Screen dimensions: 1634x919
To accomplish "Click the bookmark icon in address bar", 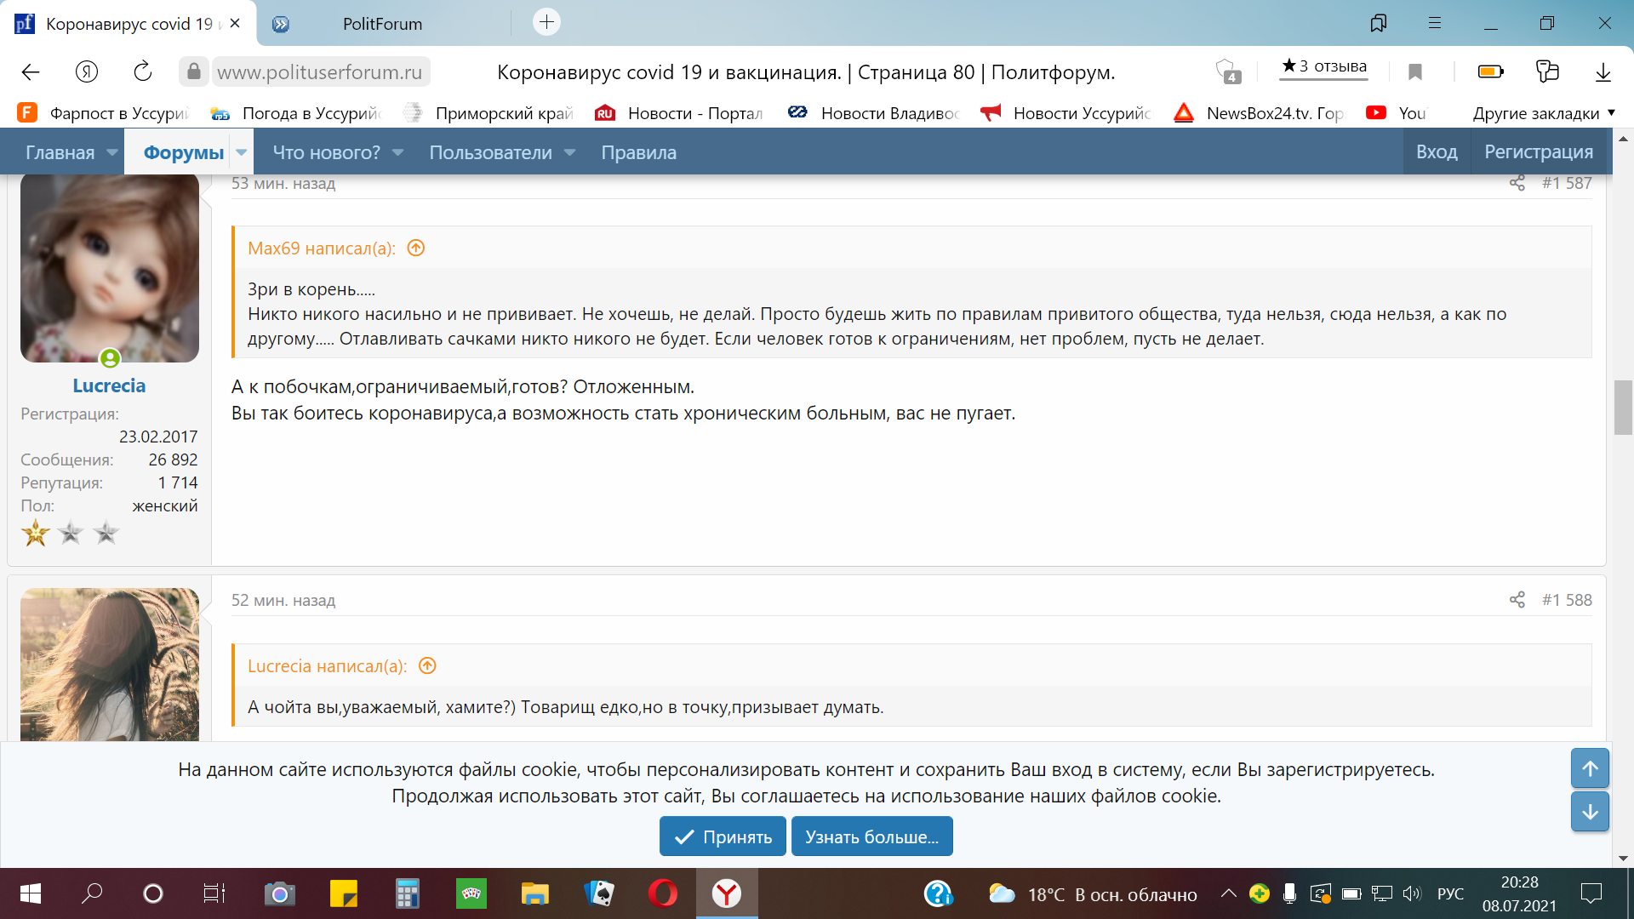I will 1414,71.
